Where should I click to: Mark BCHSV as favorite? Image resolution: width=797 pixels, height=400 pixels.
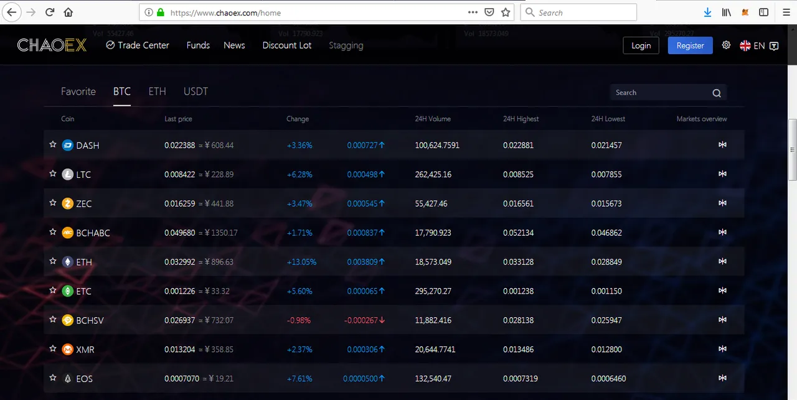(x=53, y=320)
